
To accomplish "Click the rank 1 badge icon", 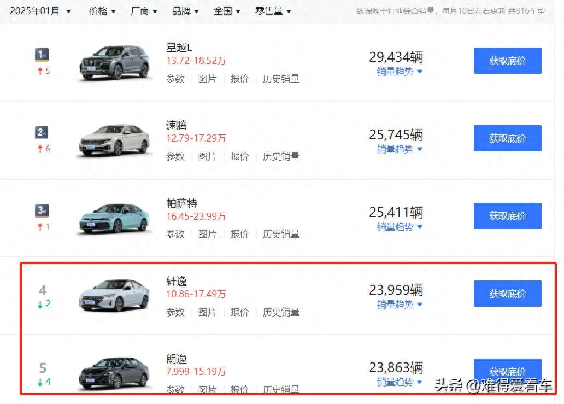I will [42, 54].
